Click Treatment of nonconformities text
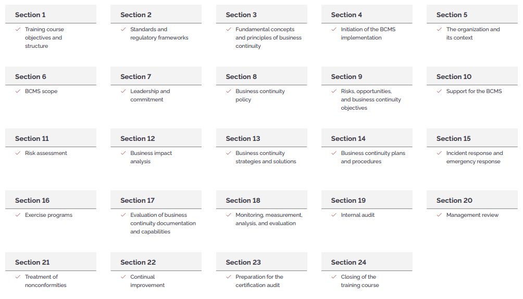The width and height of the screenshot is (523, 299). tap(46, 281)
